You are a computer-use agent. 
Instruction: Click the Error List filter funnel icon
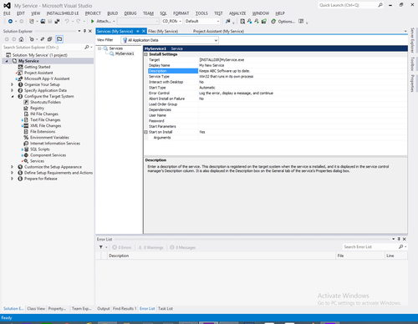tap(100, 247)
